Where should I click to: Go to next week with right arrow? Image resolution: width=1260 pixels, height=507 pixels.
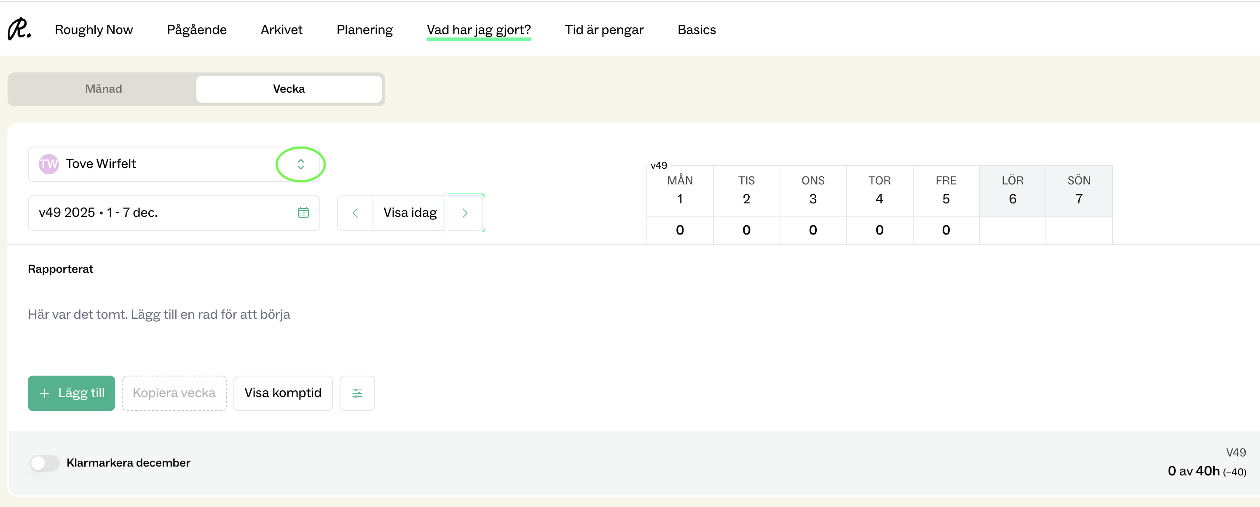(465, 213)
